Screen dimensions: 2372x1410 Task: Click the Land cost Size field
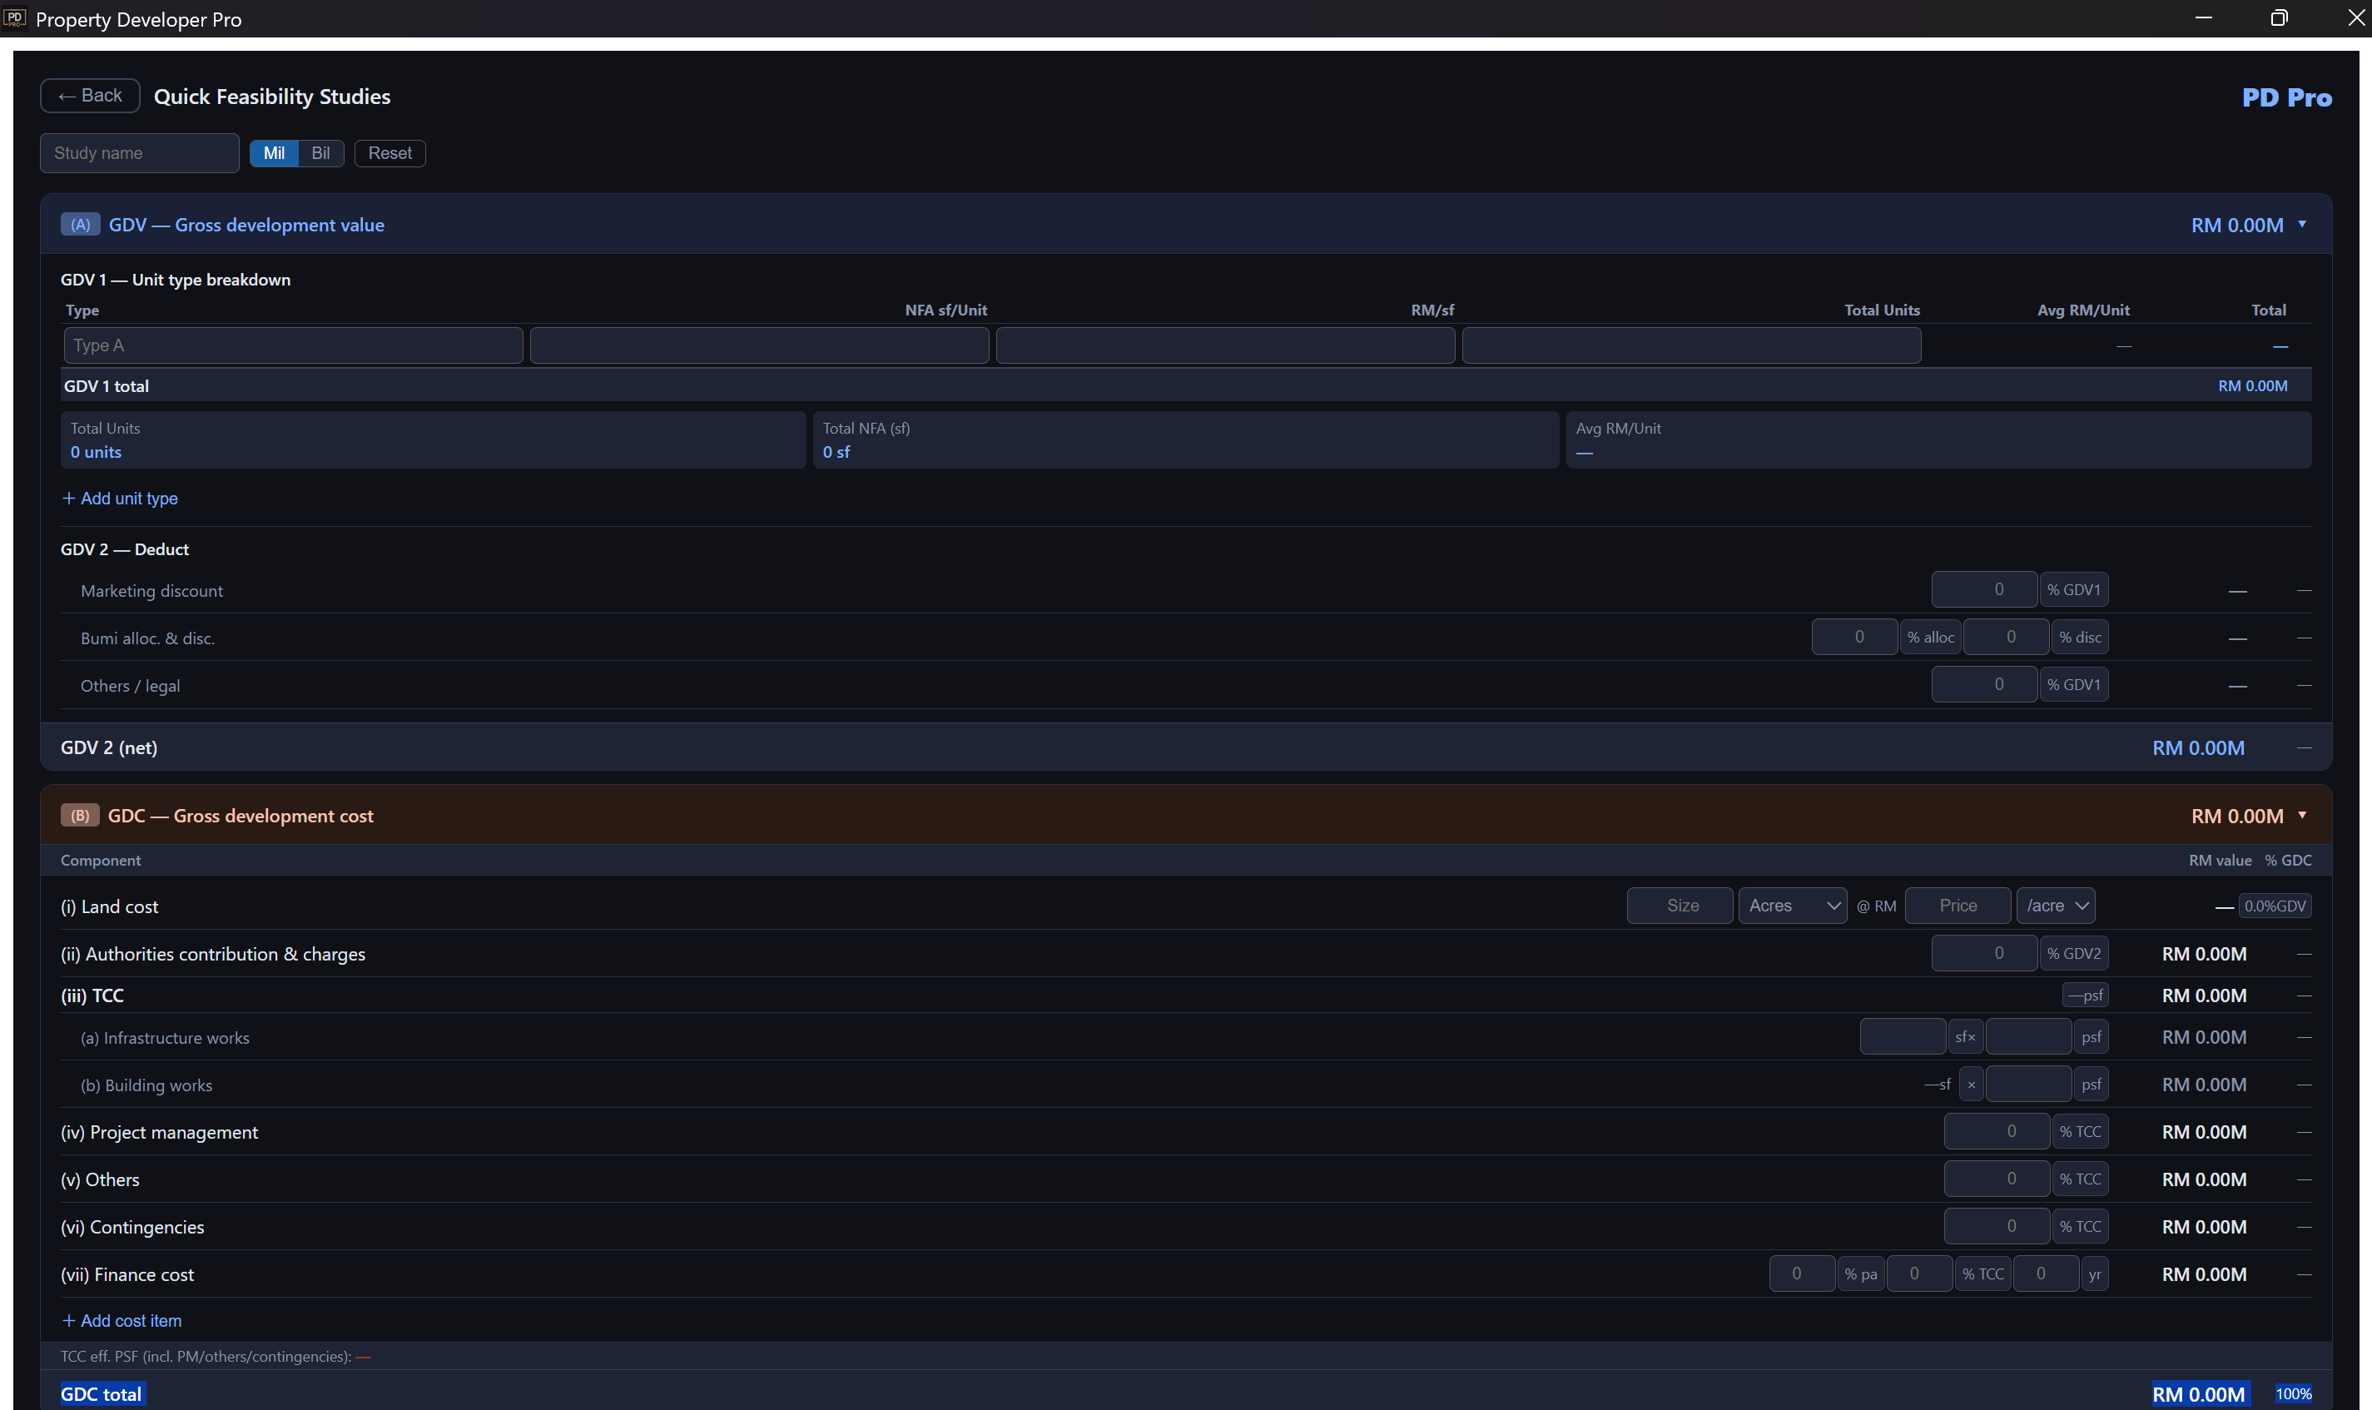(1680, 906)
